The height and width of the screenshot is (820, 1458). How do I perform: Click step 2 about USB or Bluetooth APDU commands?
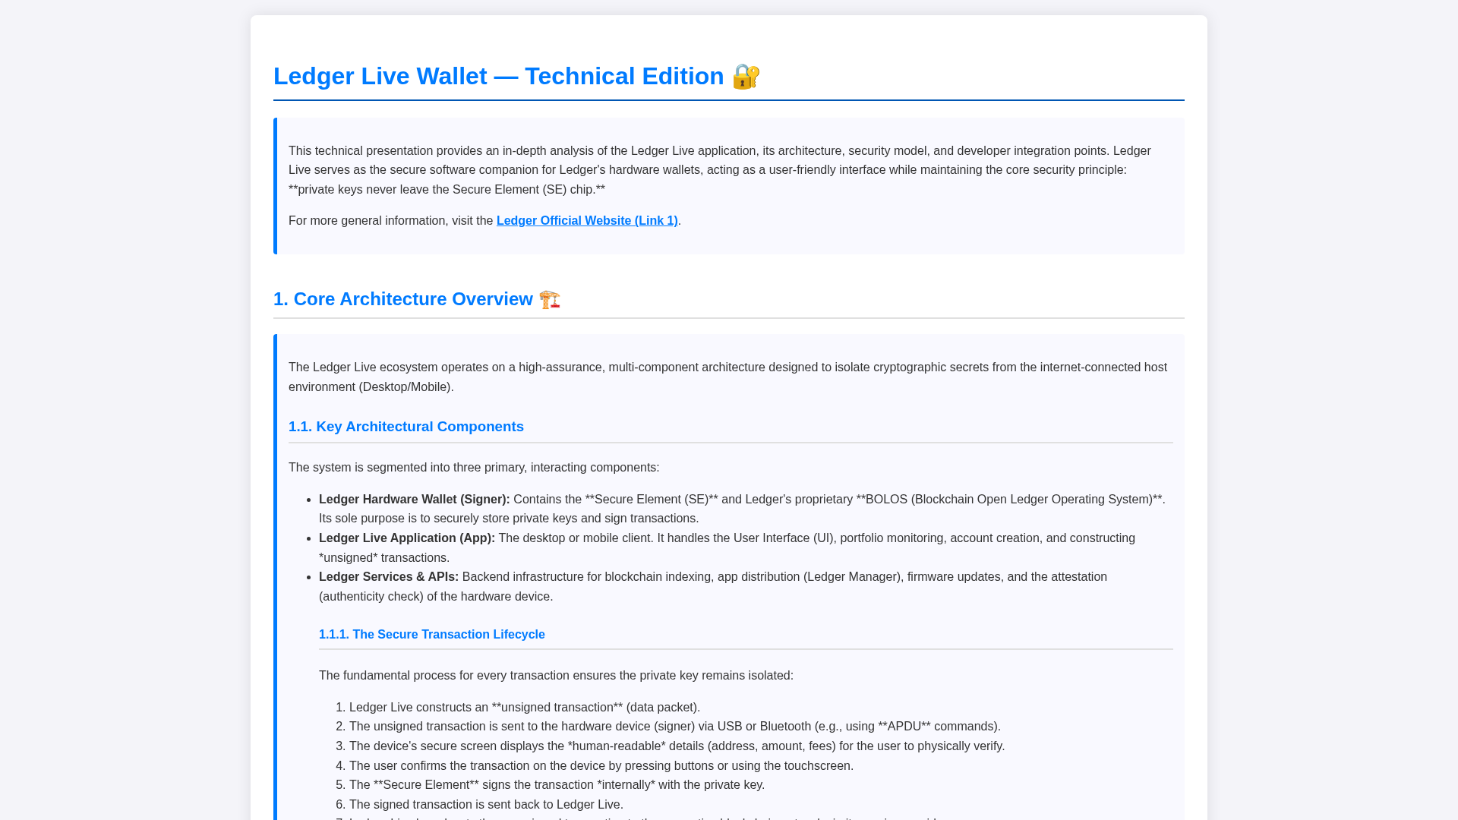point(675,727)
